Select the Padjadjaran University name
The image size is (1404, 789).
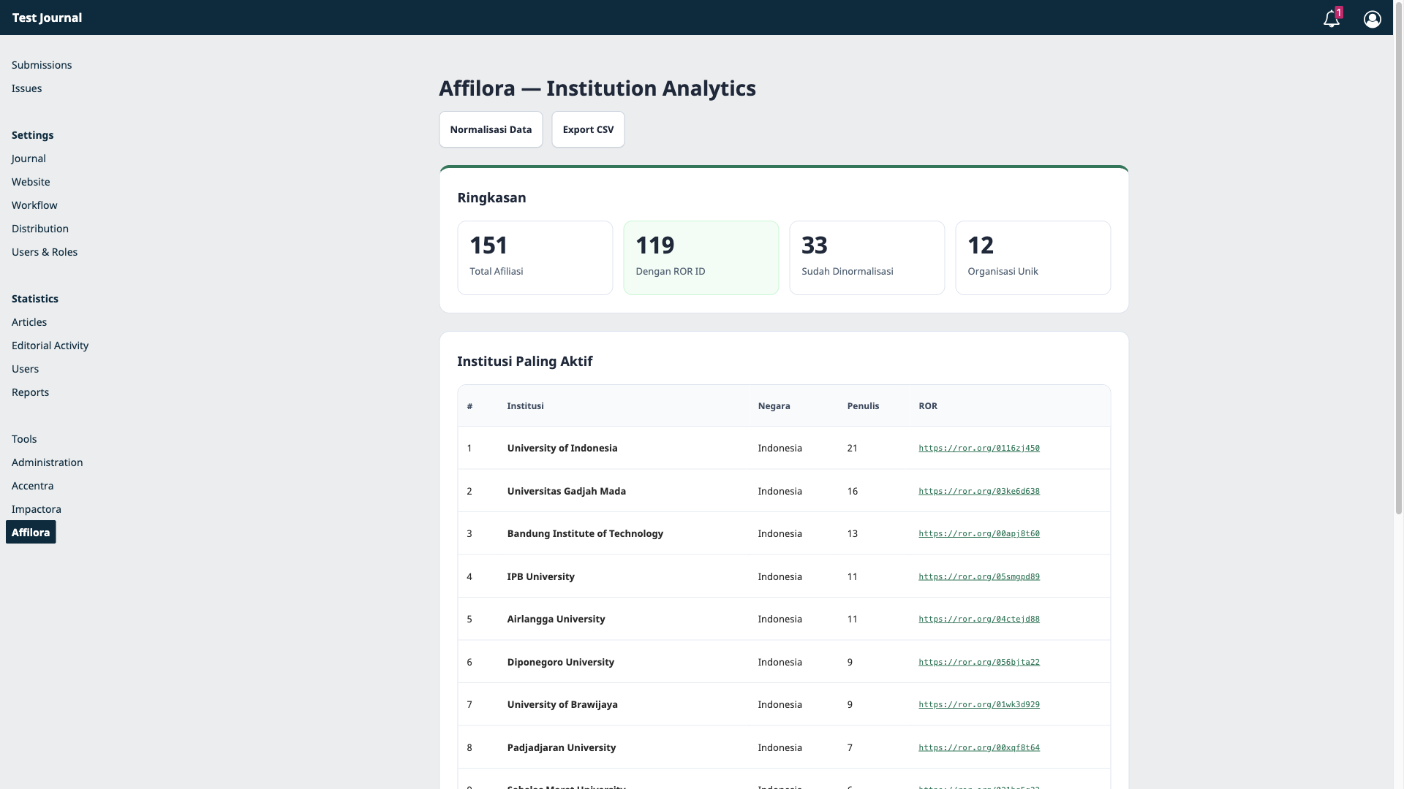[x=562, y=747]
